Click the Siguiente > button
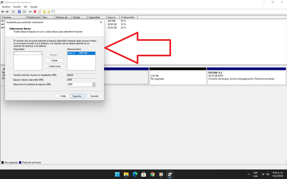Viewport: 287px width, 179px height. click(x=78, y=96)
